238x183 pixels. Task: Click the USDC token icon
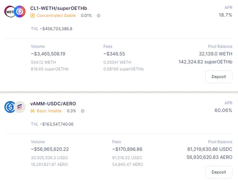point(10,107)
